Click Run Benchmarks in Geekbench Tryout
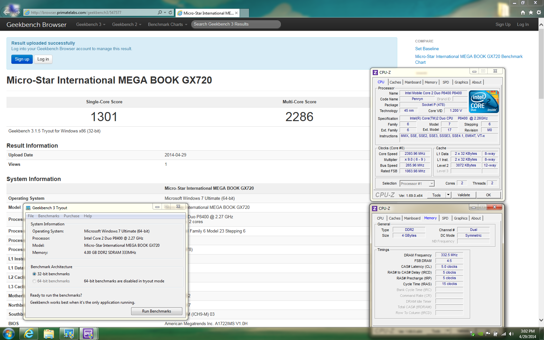Screen dimensions: 544x340 coord(156,311)
